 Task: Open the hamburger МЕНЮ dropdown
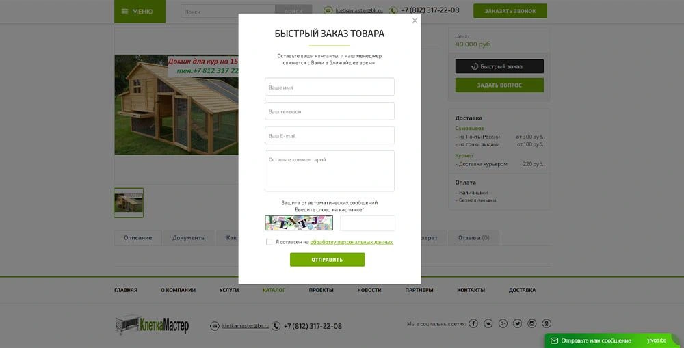coord(140,12)
